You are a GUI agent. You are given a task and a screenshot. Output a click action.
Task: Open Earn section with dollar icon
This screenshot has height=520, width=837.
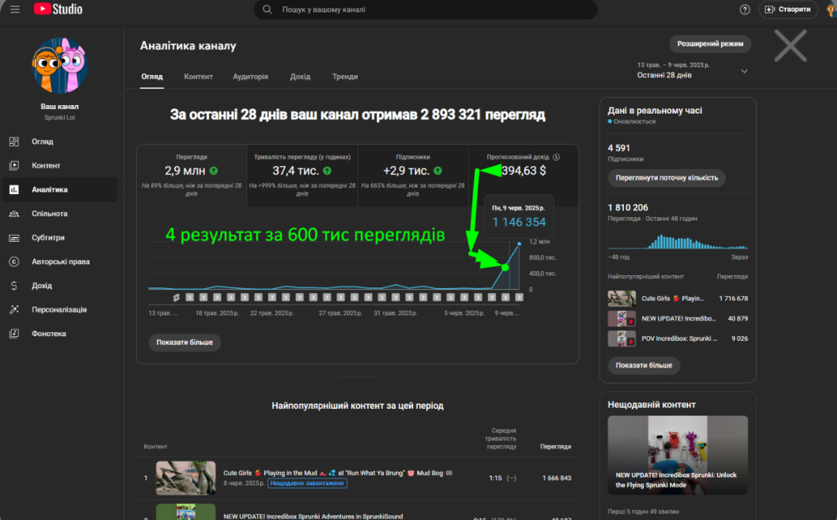(x=42, y=286)
